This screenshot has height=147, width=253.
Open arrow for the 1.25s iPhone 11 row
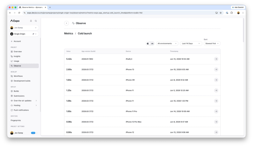point(216,90)
